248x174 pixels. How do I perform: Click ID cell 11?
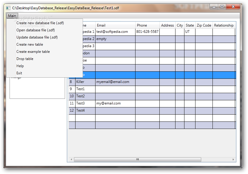(x=72, y=104)
